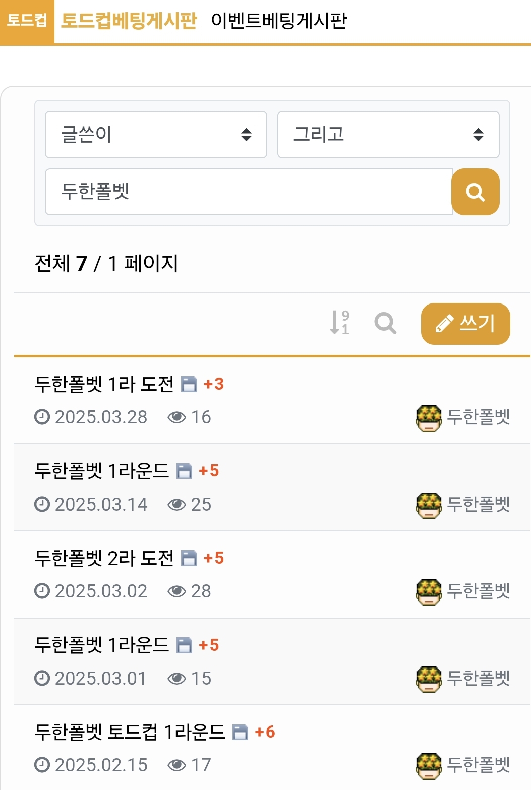
Task: Click save icon beside 두한폴벳 1라 도전
Action: pyautogui.click(x=189, y=384)
